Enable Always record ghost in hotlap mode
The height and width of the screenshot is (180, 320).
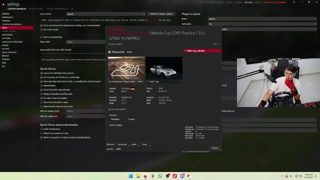coord(41,94)
